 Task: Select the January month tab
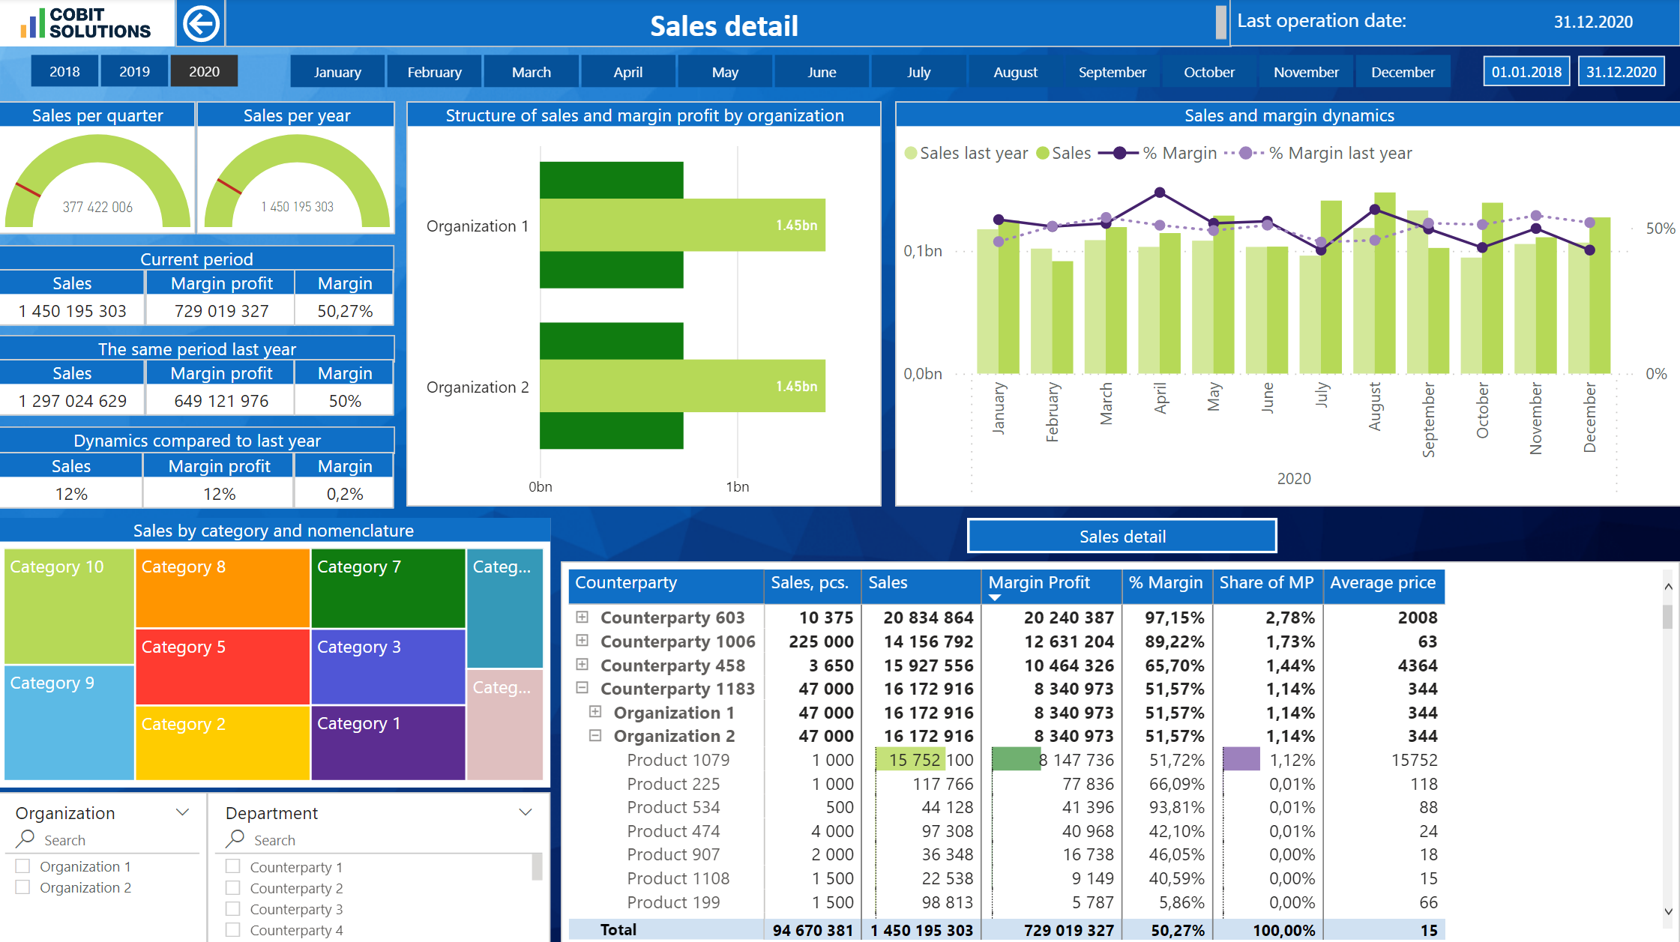(x=336, y=71)
